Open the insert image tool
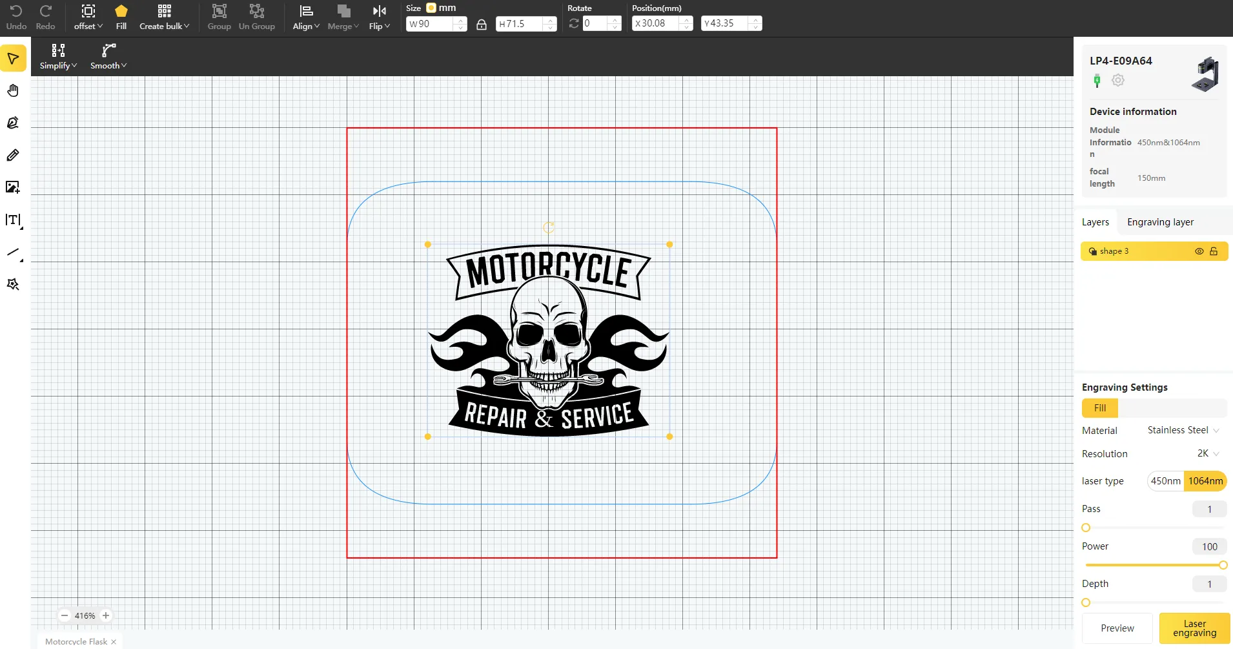Viewport: 1233px width, 649px height. click(x=14, y=187)
